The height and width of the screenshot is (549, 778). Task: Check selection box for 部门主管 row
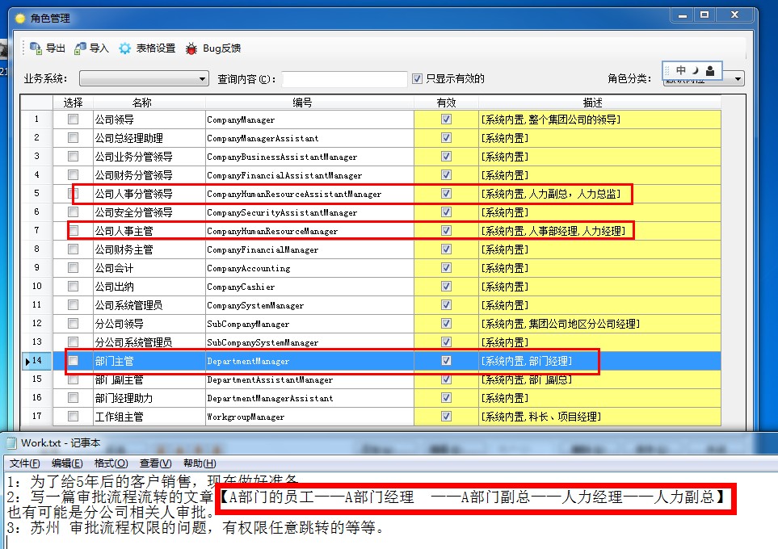pyautogui.click(x=73, y=361)
